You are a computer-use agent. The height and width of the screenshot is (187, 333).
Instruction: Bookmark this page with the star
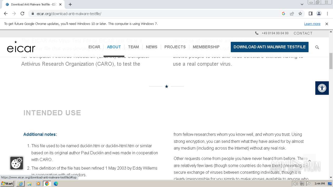tap(300, 14)
